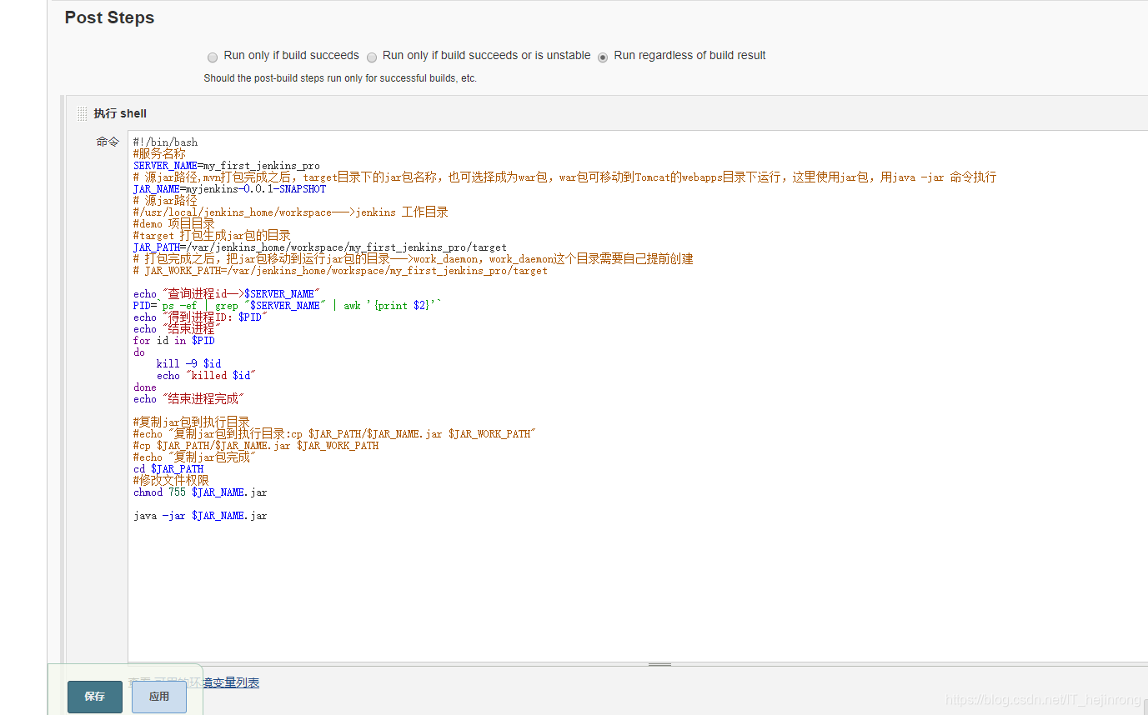Viewport: 1148px width, 715px height.
Task: Click the 'kill -9 $id' line
Action: [188, 364]
